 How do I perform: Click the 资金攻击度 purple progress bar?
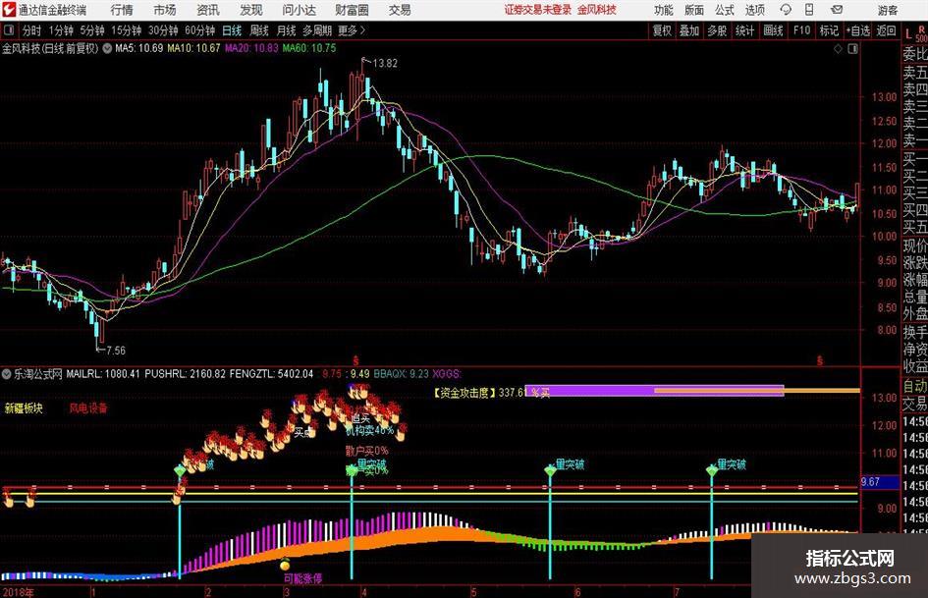[654, 391]
